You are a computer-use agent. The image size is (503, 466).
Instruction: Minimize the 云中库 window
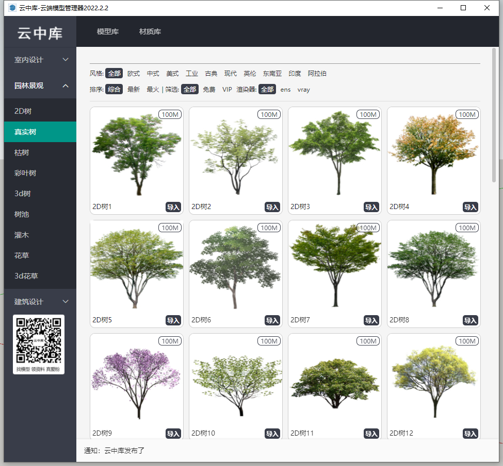(x=440, y=8)
